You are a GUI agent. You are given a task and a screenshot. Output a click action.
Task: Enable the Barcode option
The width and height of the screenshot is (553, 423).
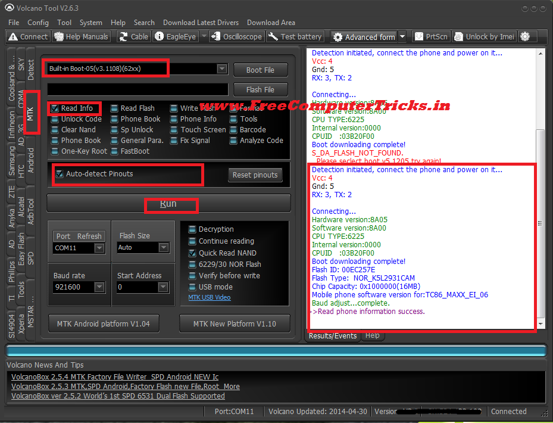click(x=233, y=130)
